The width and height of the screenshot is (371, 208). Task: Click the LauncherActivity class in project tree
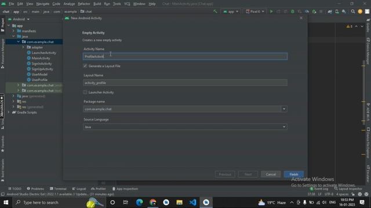(x=42, y=53)
